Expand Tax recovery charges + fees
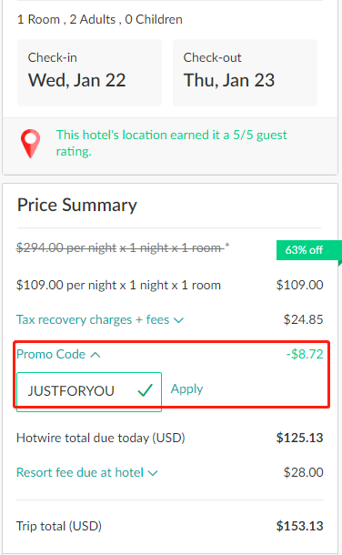Viewport: 342px width, 555px height. [100, 320]
